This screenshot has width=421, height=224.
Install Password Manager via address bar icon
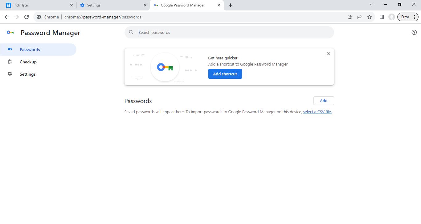click(350, 17)
